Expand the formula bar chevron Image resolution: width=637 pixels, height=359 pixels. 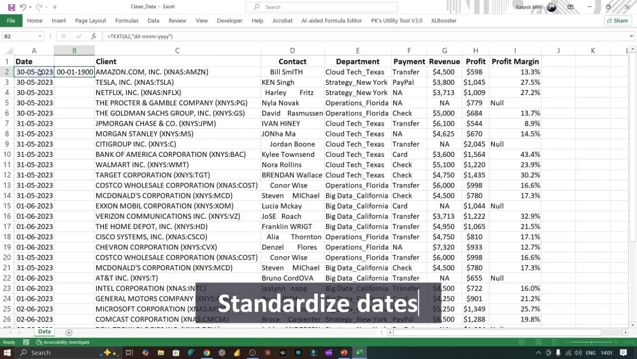tap(631, 36)
